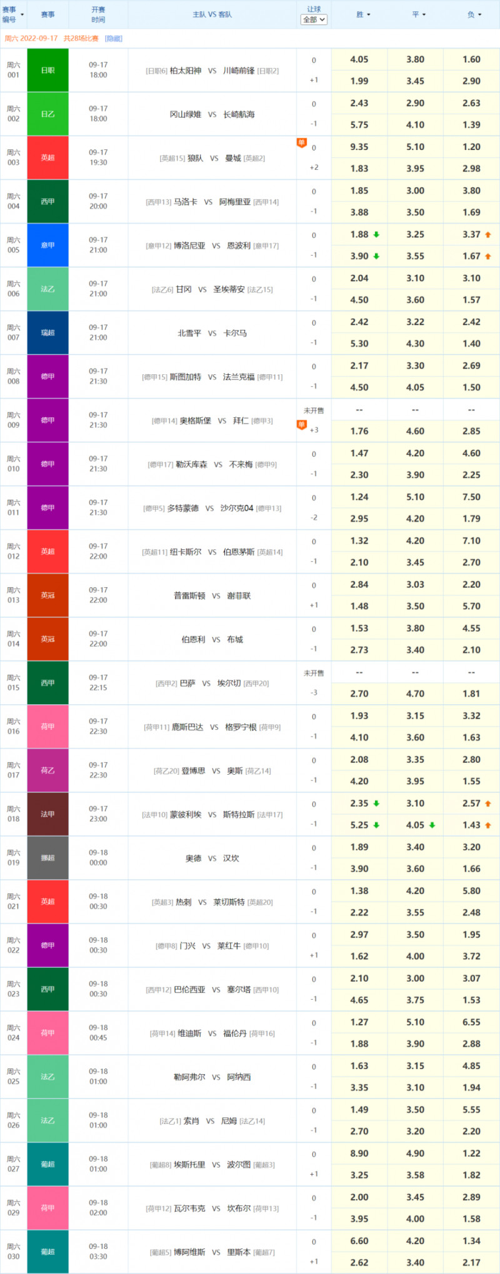500x1274 pixels.
Task: Click the 隐藏 link to hide matches
Action: (x=114, y=39)
